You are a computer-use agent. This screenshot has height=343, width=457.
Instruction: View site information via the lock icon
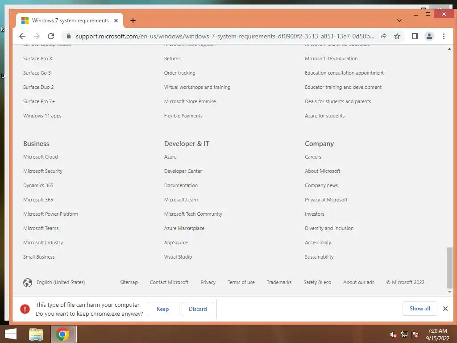(69, 36)
